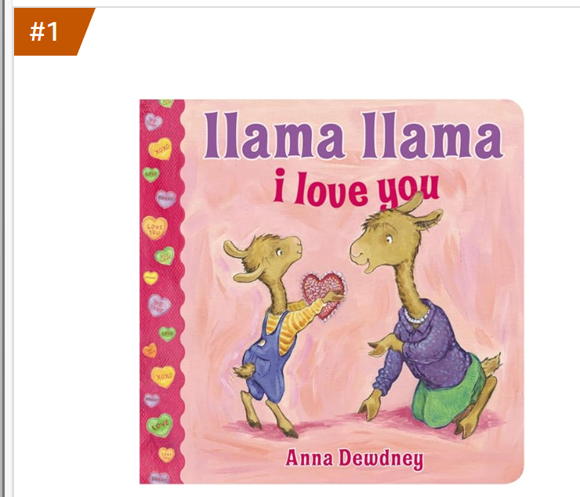Click the lower yellow XOXO candy heart

tap(163, 376)
